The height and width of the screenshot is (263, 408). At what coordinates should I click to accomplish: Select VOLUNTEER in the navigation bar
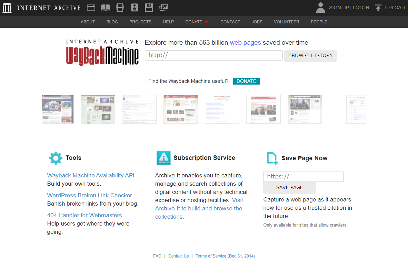pyautogui.click(x=287, y=22)
